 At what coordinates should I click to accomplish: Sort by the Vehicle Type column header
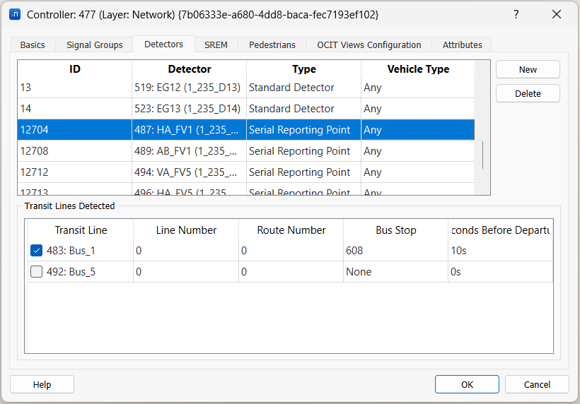pos(417,69)
